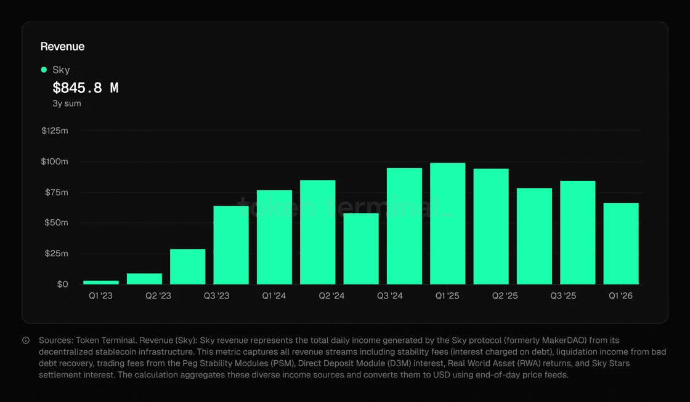The height and width of the screenshot is (402, 690).
Task: Select the Sky legend label
Action: [61, 70]
